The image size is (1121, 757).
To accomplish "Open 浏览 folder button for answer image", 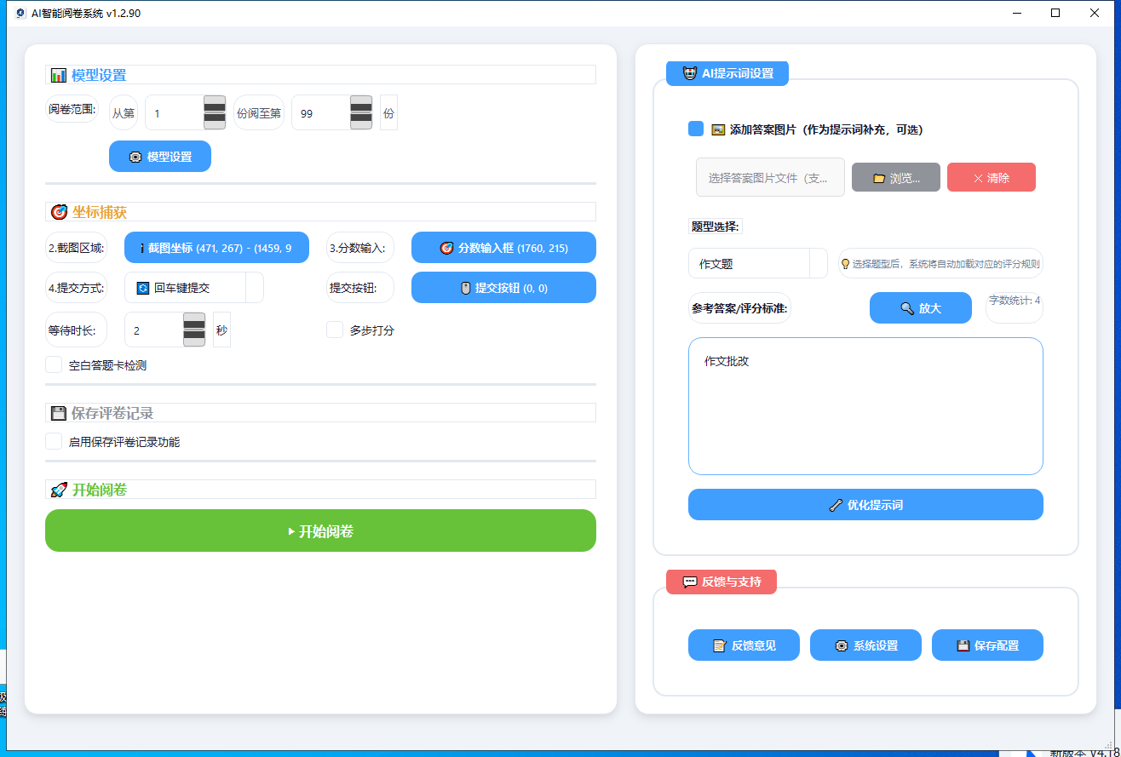I will coord(895,178).
